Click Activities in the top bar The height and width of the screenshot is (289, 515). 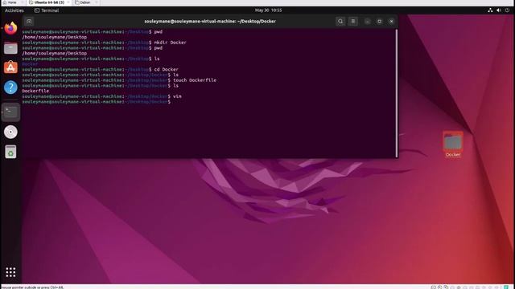click(x=14, y=10)
